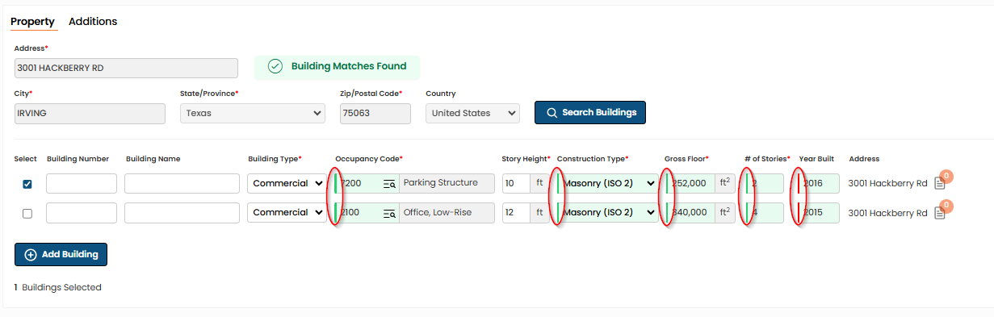Open the Country dropdown showing United States
Viewport: 994px width, 317px height.
pos(472,114)
